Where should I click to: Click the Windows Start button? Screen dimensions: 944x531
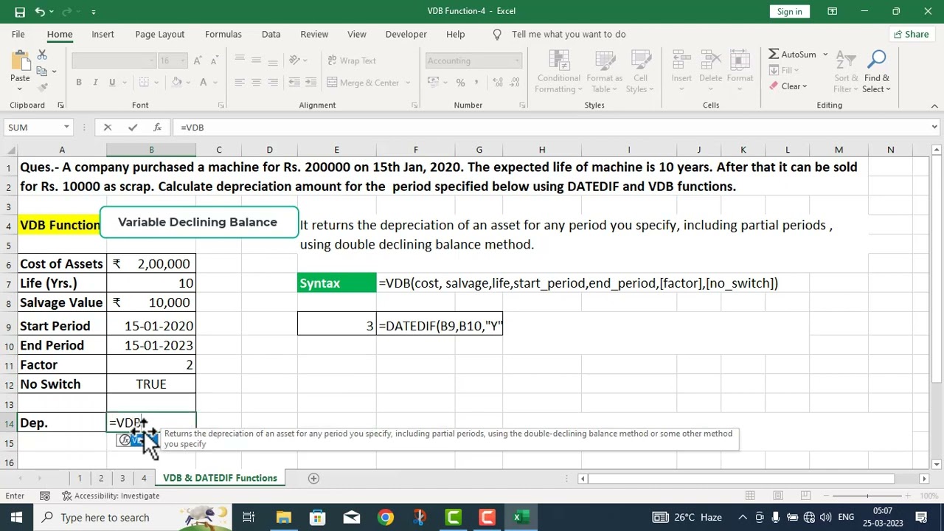coord(16,517)
